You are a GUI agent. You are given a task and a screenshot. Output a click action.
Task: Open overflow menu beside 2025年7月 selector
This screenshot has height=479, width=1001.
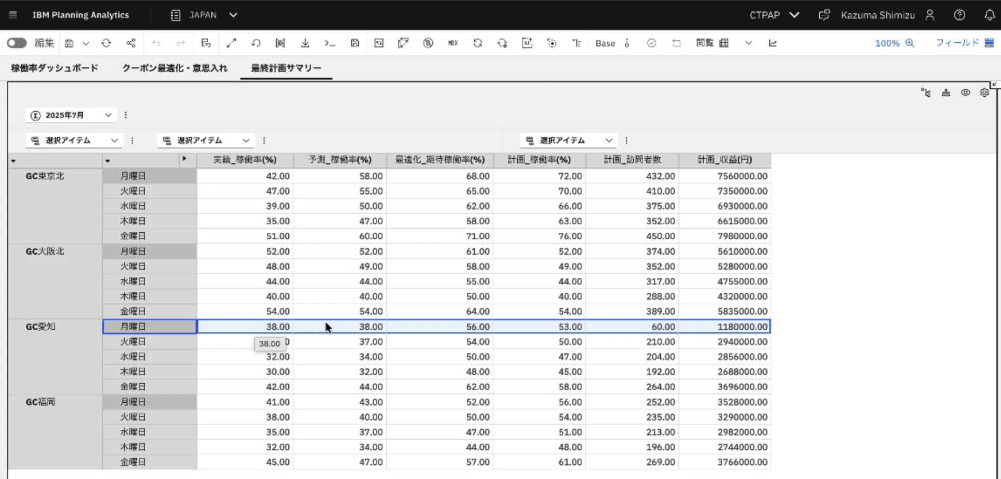[126, 115]
